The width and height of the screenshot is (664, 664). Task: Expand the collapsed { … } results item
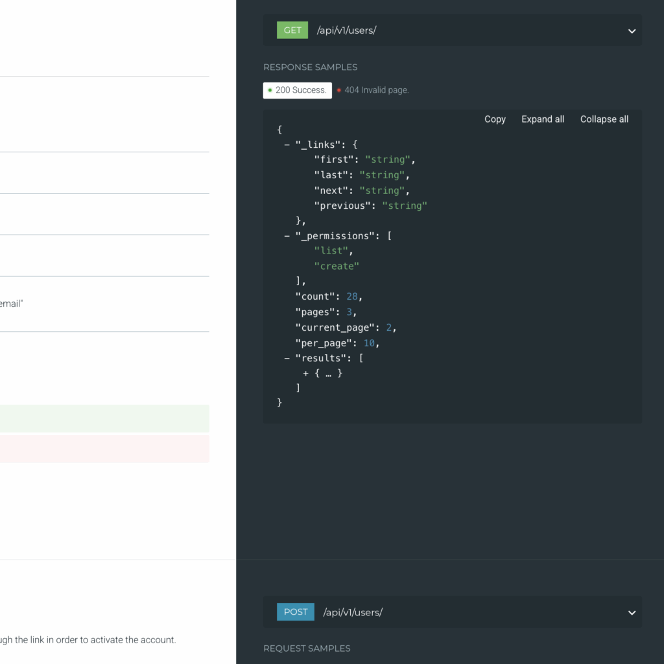pyautogui.click(x=306, y=373)
